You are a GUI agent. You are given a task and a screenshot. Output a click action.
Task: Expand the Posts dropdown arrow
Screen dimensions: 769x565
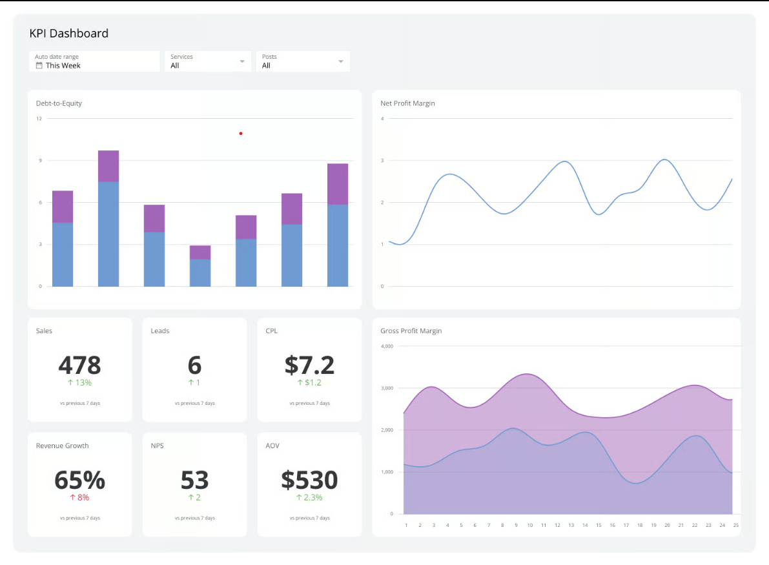341,62
